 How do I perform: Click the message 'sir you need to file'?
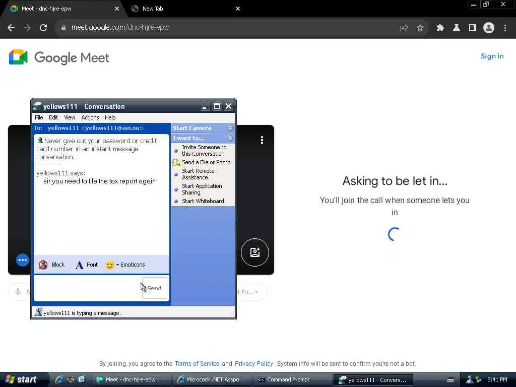(x=99, y=181)
